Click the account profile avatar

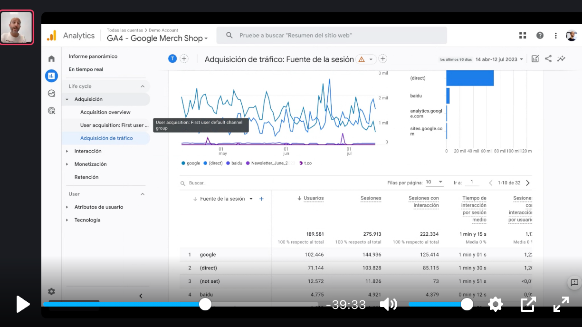pos(572,36)
